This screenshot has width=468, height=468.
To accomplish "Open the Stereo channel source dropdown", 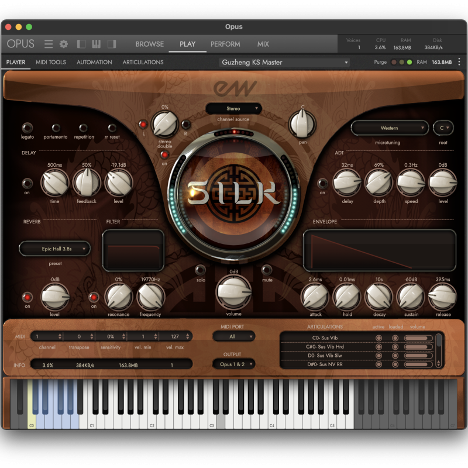I will (x=233, y=109).
